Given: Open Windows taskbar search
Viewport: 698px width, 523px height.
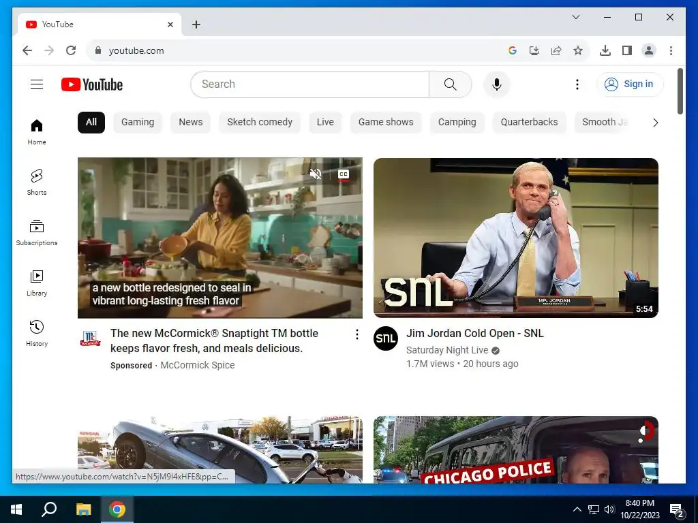Looking at the screenshot, I should 49,509.
